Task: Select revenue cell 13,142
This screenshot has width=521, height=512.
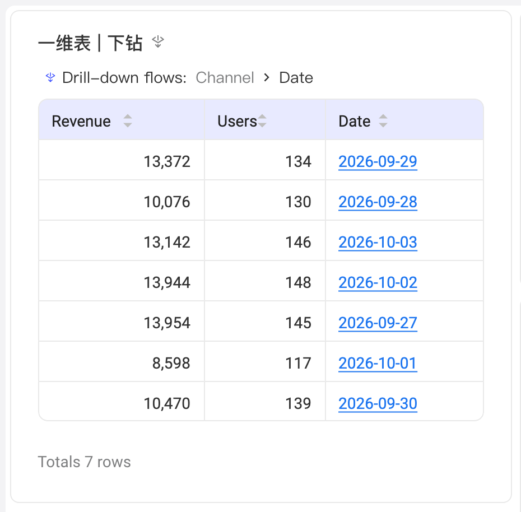Action: 122,240
